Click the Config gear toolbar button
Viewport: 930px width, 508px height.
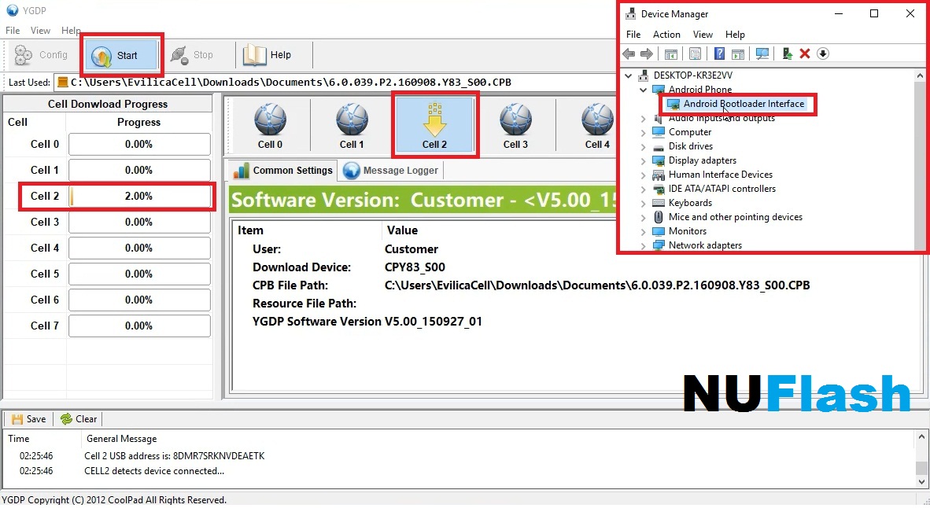[x=41, y=55]
